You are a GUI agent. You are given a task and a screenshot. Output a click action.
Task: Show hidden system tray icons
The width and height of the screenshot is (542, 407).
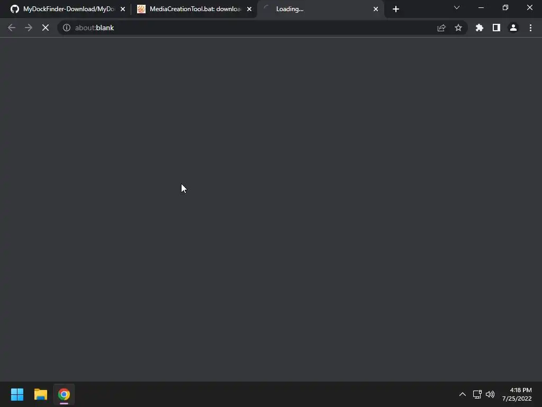tap(463, 394)
